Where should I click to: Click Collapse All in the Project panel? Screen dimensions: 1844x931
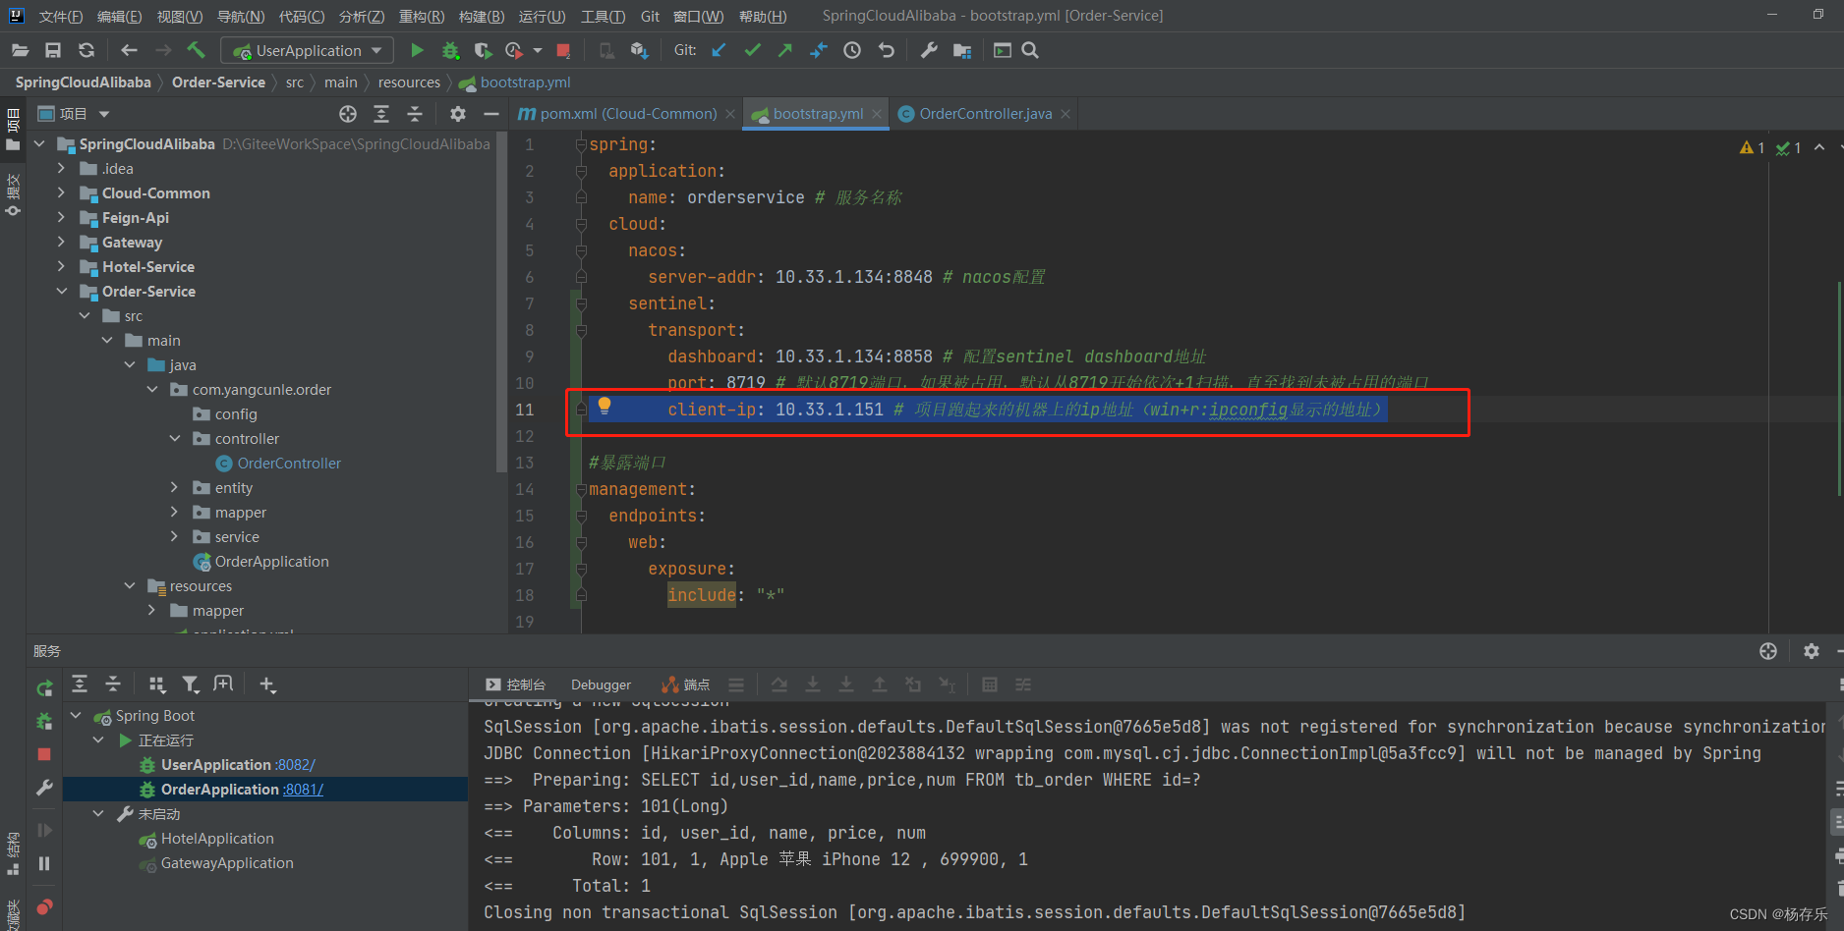[415, 114]
